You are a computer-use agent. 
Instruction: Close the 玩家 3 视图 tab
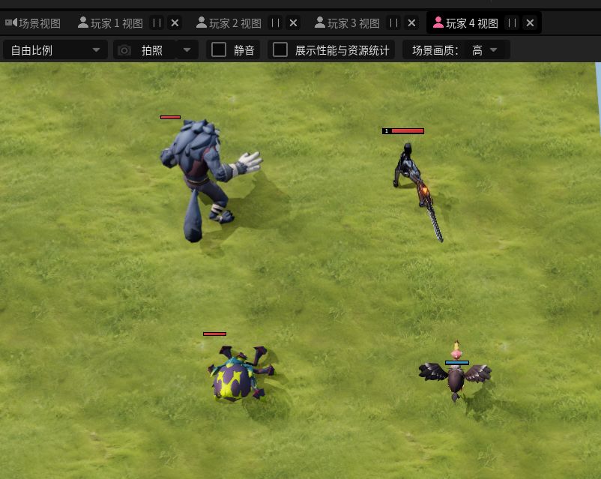pos(411,23)
